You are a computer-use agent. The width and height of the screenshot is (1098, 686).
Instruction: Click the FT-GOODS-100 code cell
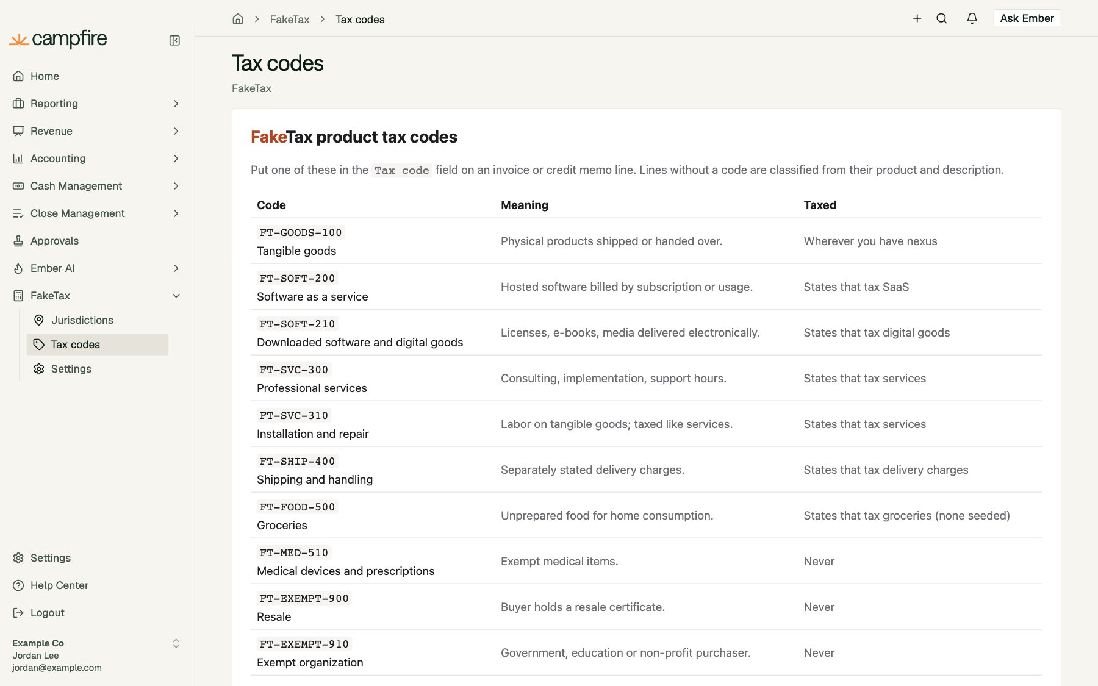pyautogui.click(x=373, y=241)
